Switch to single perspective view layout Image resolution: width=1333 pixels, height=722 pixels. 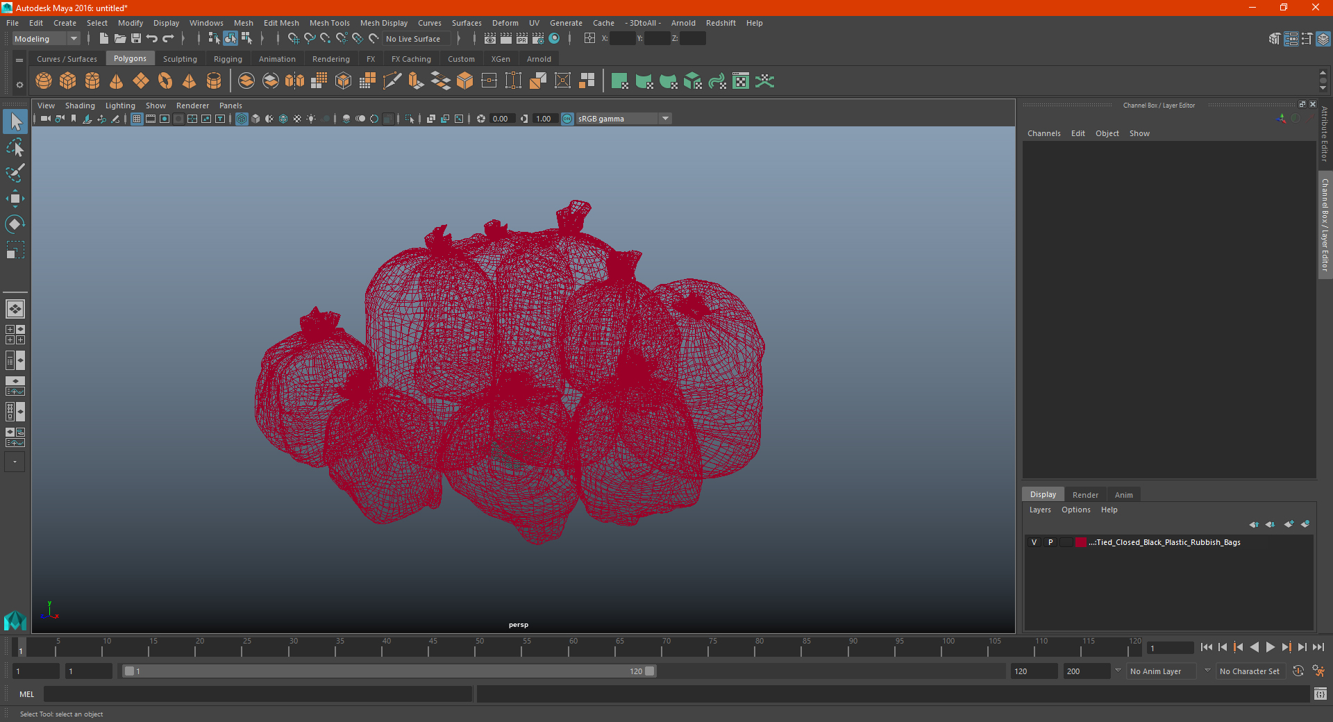pos(15,309)
